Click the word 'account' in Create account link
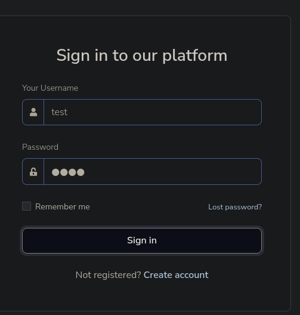 click(191, 275)
